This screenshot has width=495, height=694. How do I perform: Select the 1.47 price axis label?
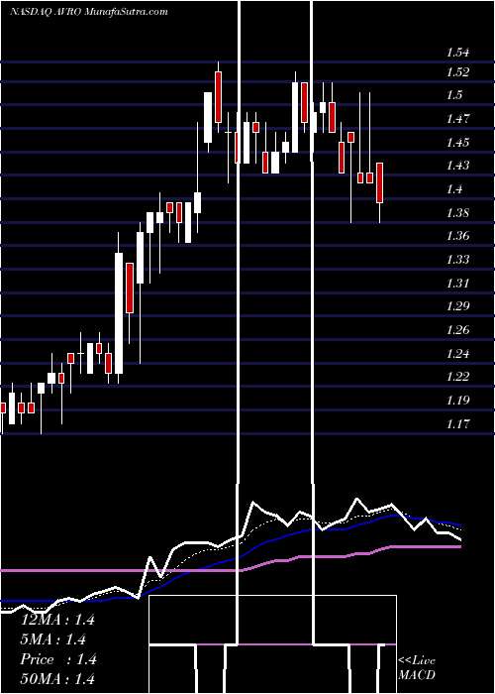(457, 119)
